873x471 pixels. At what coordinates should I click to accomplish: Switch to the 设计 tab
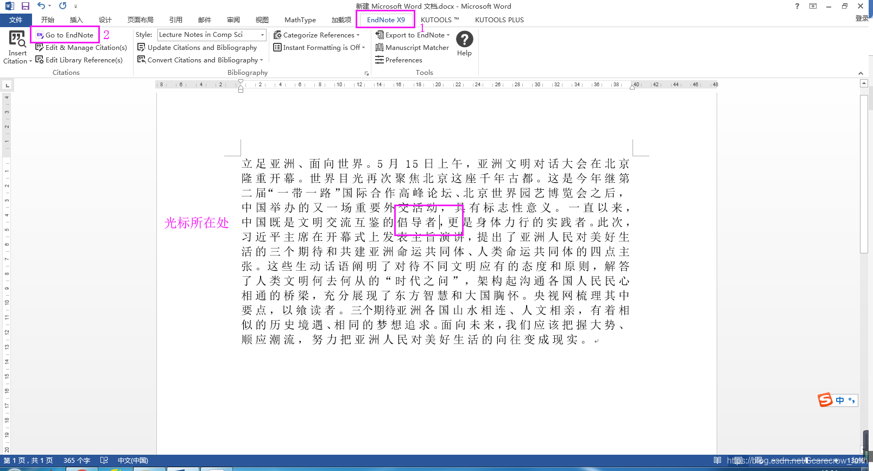pyautogui.click(x=105, y=20)
